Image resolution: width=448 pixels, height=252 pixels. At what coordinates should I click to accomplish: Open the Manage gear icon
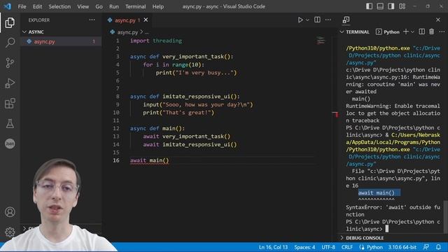point(10,232)
